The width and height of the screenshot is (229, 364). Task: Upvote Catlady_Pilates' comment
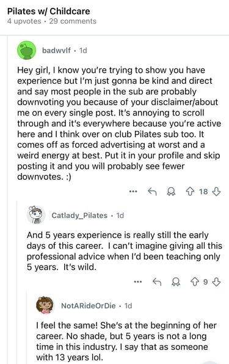tap(194, 282)
